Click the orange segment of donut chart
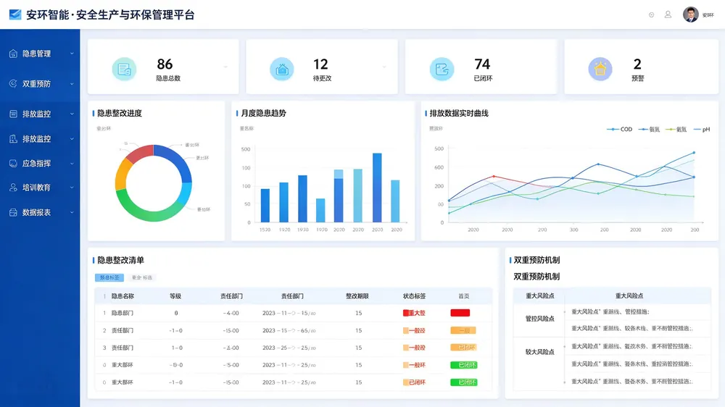The width and height of the screenshot is (725, 407). point(123,175)
